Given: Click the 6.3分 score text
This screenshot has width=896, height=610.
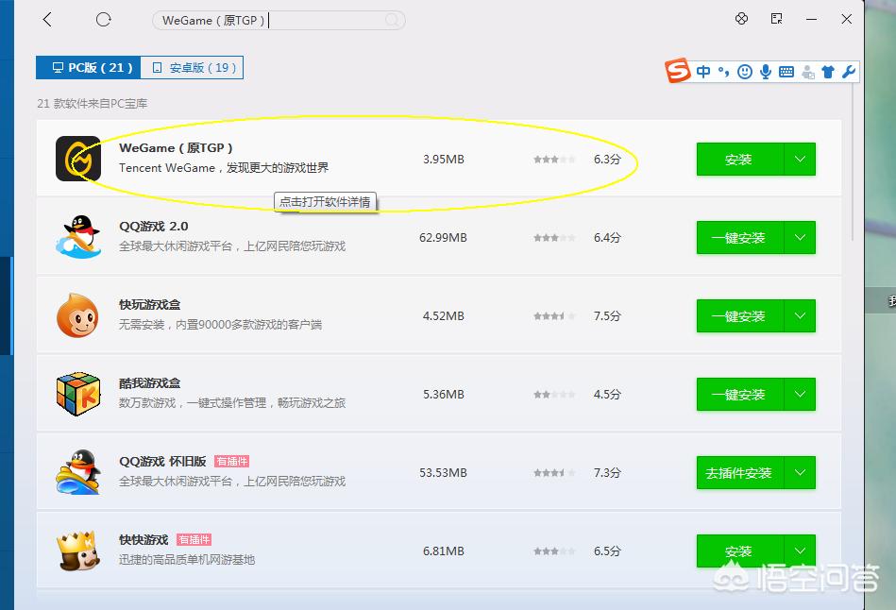Looking at the screenshot, I should tap(607, 159).
